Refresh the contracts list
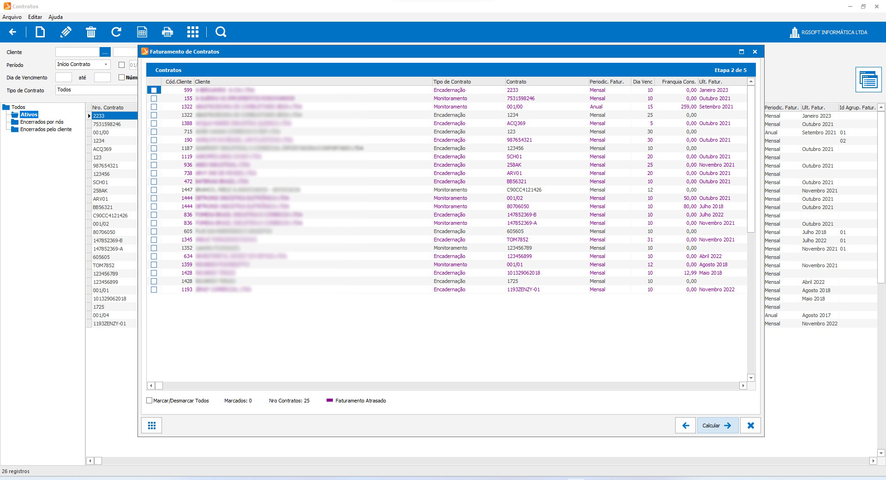This screenshot has height=480, width=886. pyautogui.click(x=116, y=32)
